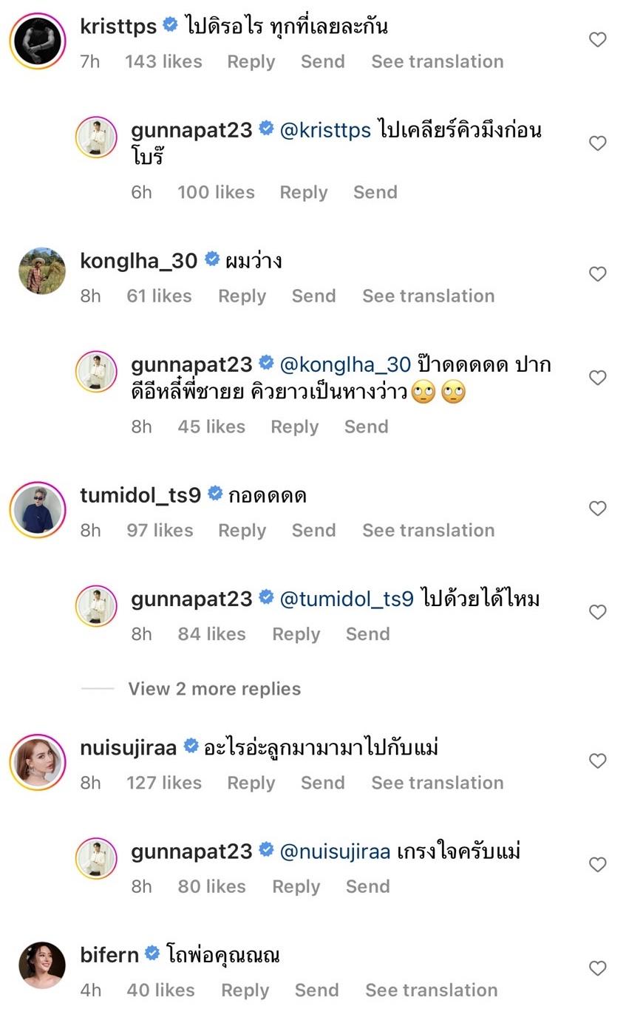View the 143 likes on kristtps's comment
Screen dimensions: 643x1020
[163, 61]
